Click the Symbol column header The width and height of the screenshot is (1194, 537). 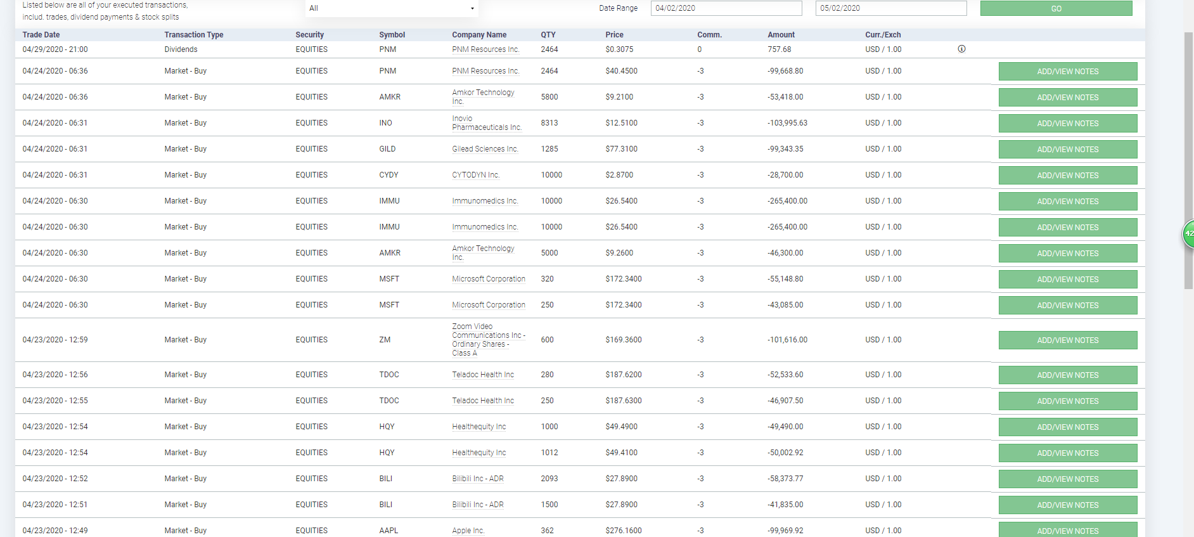click(392, 35)
